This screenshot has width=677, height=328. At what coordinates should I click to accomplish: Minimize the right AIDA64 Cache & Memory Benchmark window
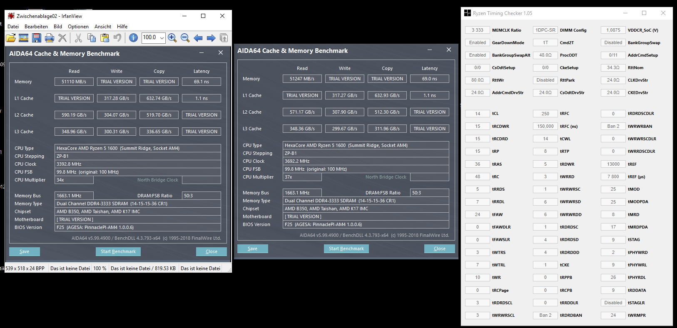pyautogui.click(x=430, y=50)
